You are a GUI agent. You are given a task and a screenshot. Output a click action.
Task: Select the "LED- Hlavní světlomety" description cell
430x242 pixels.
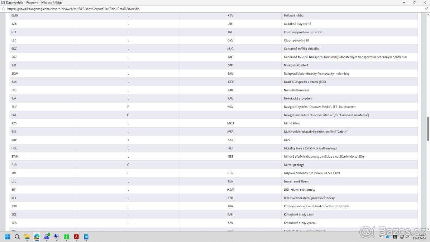coord(299,190)
